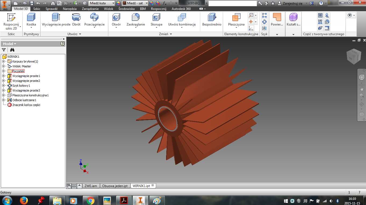Select the Skorupa shell tool
The width and height of the screenshot is (366, 205).
(156, 21)
